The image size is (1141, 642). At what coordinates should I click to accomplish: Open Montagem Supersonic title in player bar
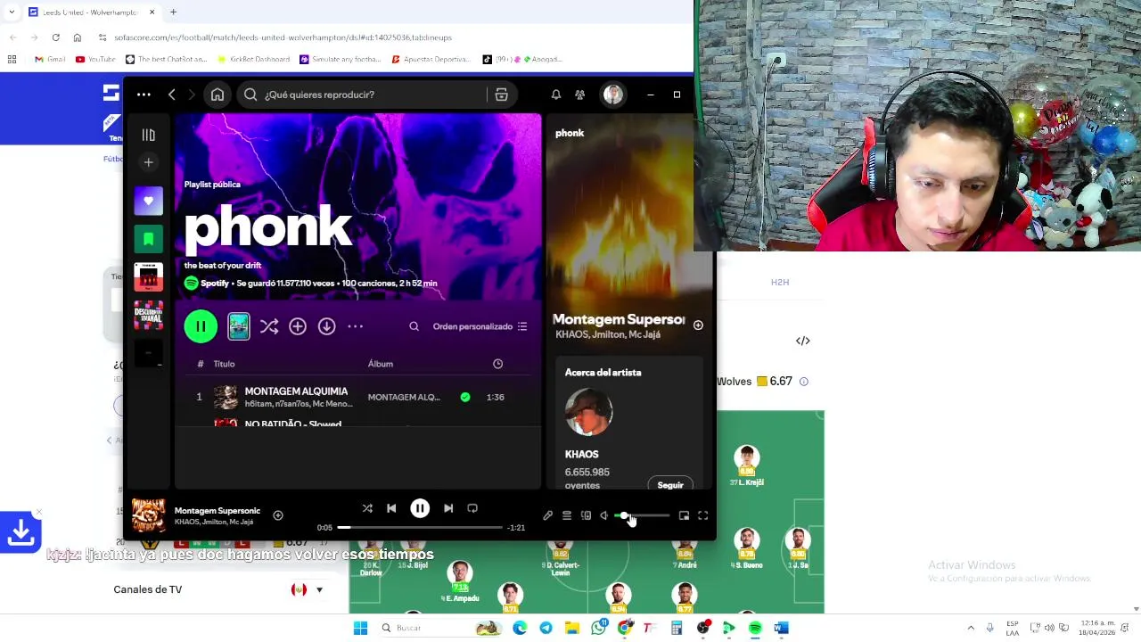coord(218,511)
